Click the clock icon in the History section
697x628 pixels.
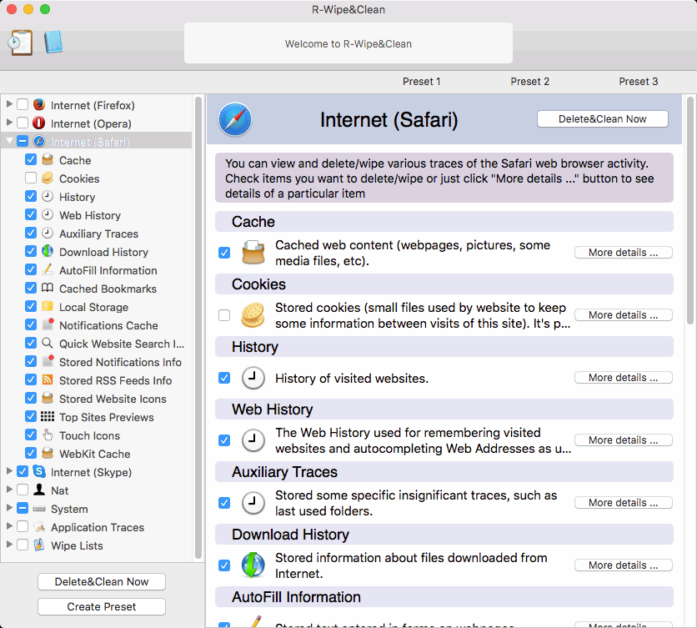point(253,378)
